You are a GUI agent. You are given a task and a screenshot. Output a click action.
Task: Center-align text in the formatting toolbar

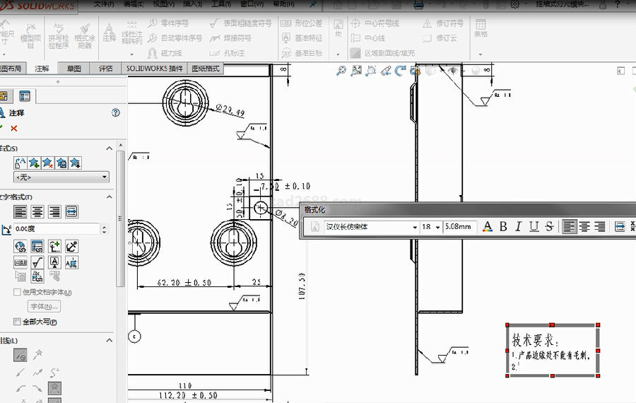585,227
